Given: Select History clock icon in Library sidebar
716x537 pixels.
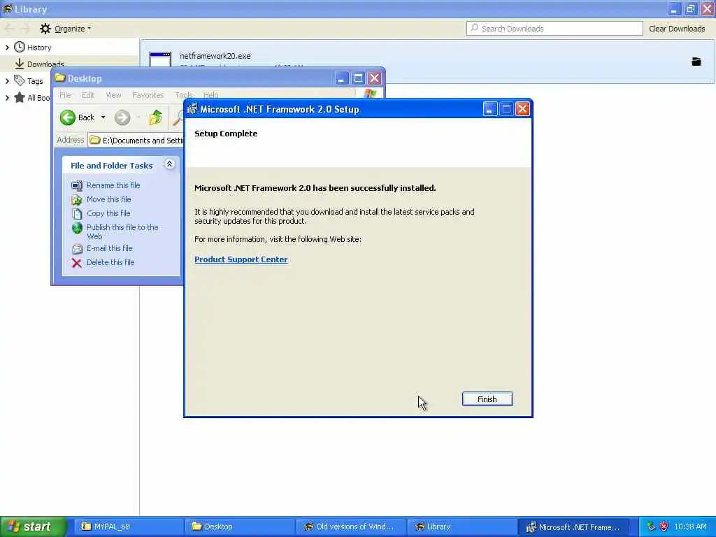Looking at the screenshot, I should pyautogui.click(x=19, y=47).
